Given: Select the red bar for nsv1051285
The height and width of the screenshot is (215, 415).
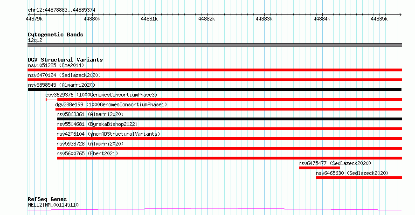Looking at the screenshot, I should pos(214,70).
